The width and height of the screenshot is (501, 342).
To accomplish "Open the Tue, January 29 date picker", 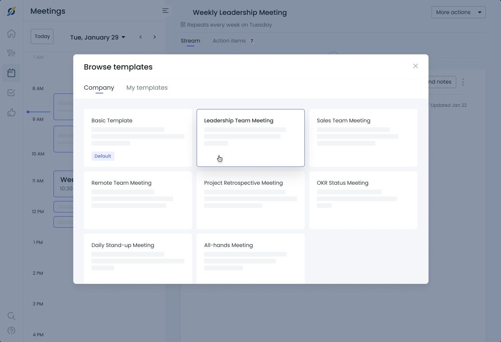I will (98, 37).
